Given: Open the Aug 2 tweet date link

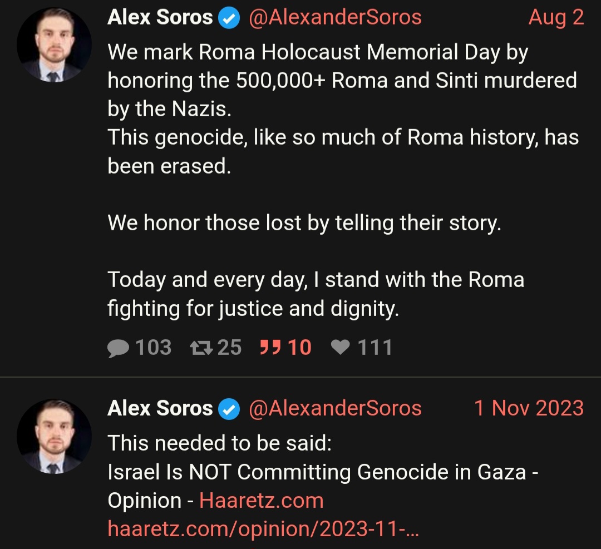Looking at the screenshot, I should point(556,17).
